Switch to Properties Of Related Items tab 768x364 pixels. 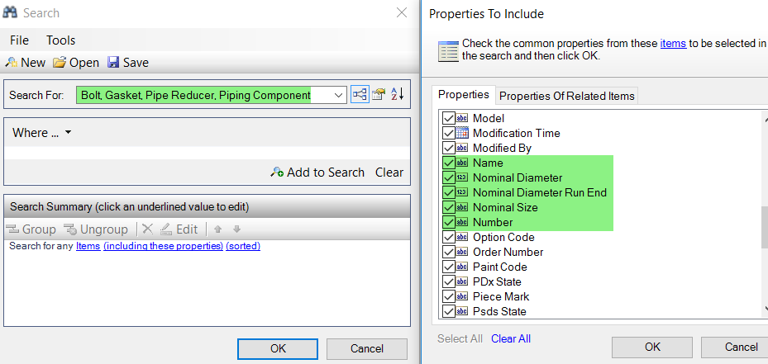pyautogui.click(x=566, y=96)
